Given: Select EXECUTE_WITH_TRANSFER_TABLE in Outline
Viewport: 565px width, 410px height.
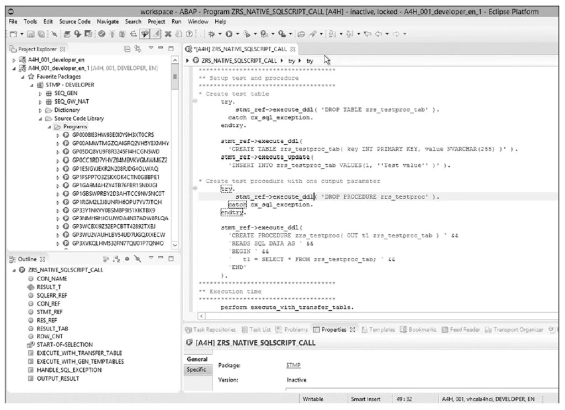Looking at the screenshot, I should tap(79, 353).
